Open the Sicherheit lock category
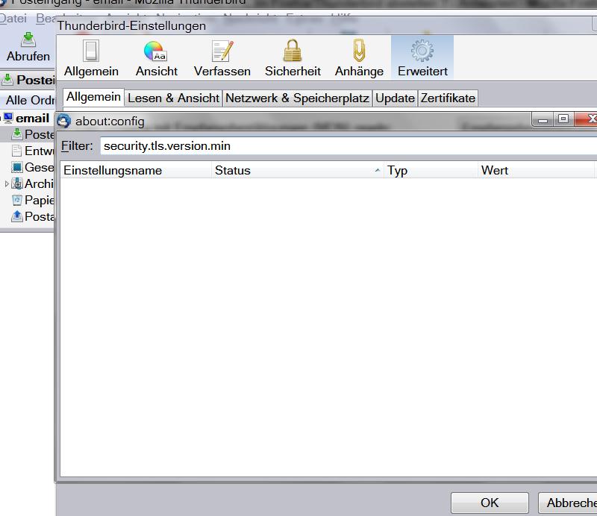 [x=293, y=58]
